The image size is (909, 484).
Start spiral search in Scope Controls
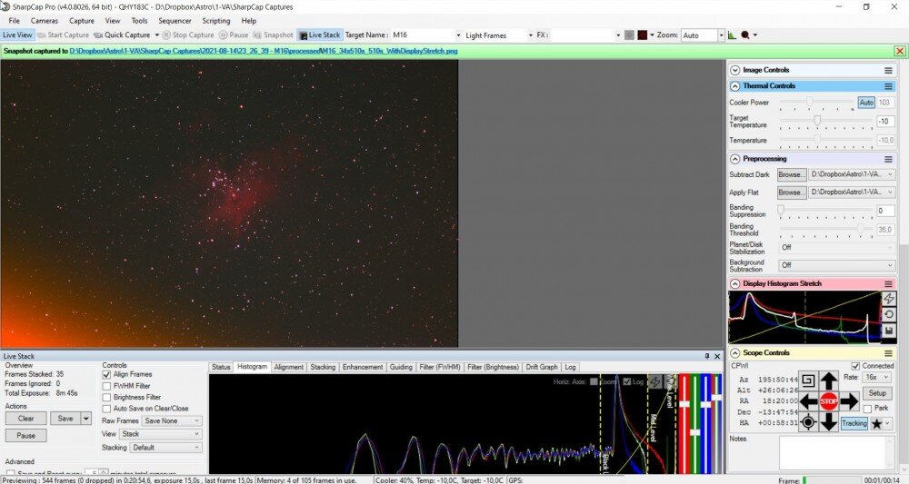coord(808,380)
